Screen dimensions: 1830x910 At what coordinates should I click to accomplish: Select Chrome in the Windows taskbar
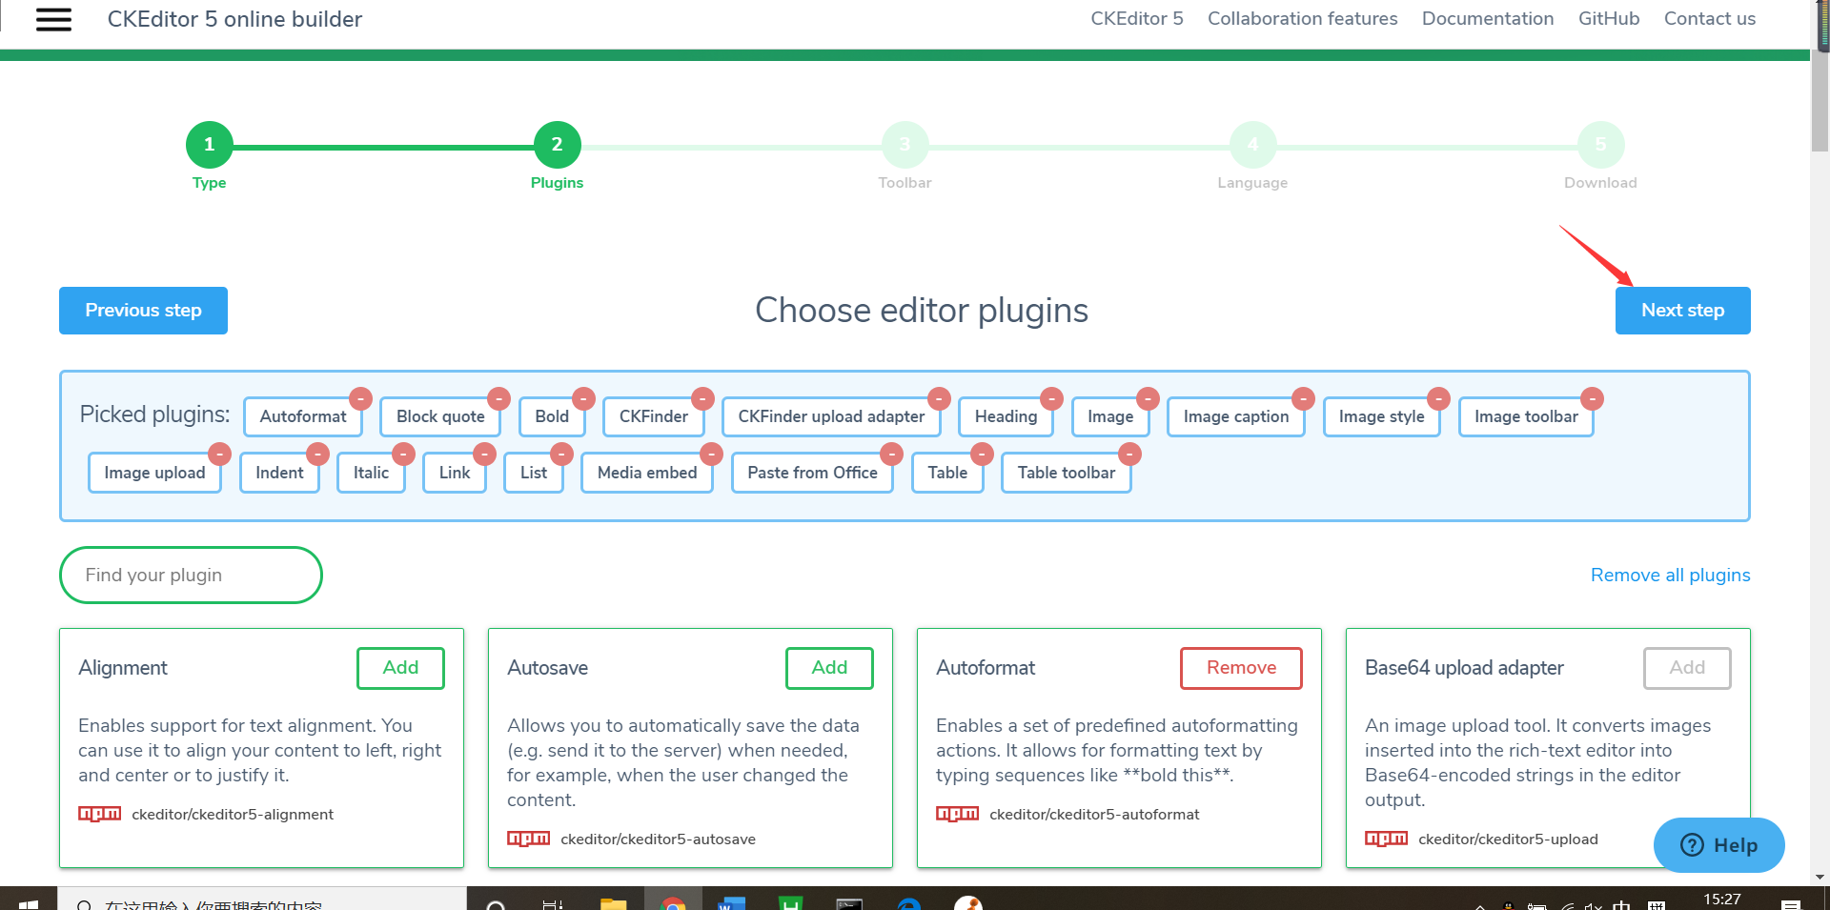pos(675,903)
